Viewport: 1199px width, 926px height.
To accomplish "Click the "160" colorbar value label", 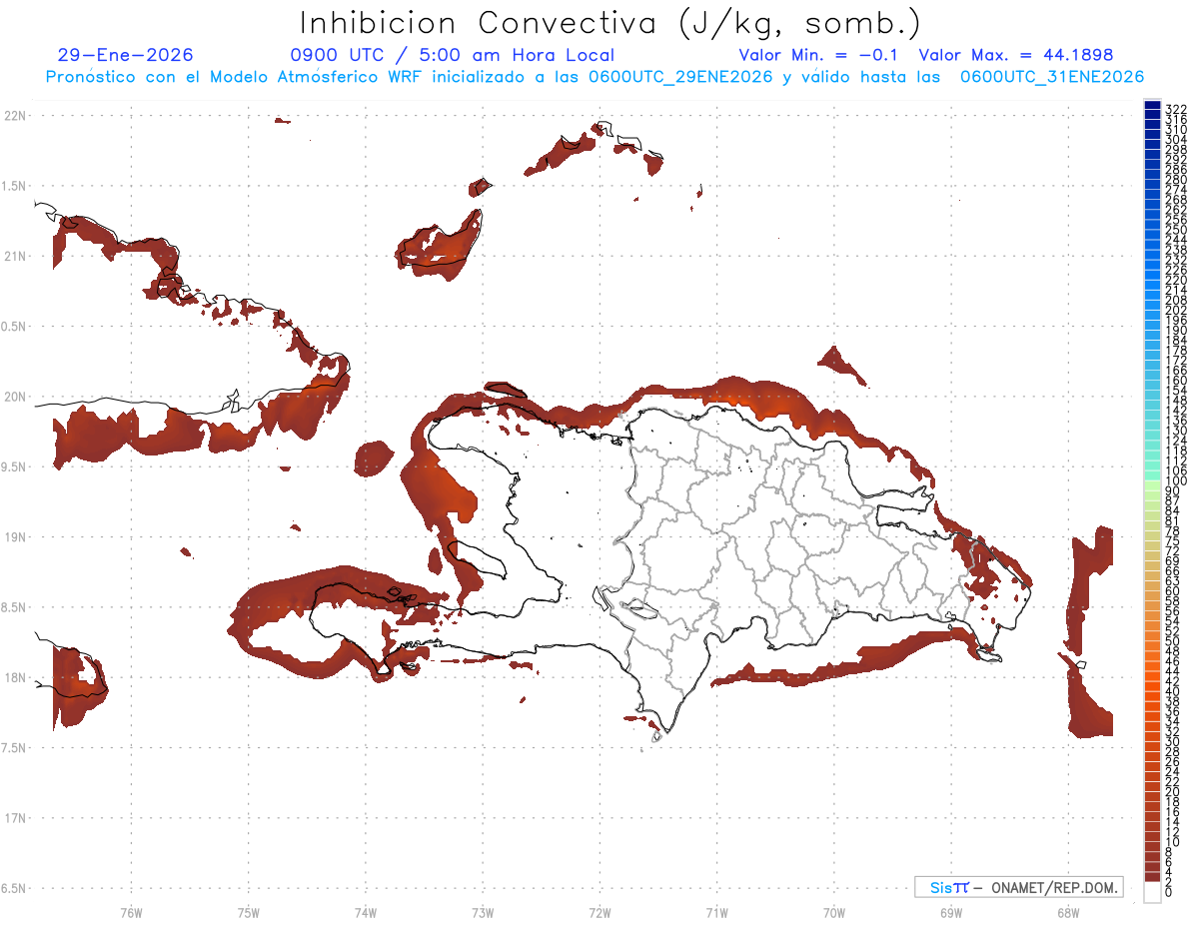I will 1176,381.
